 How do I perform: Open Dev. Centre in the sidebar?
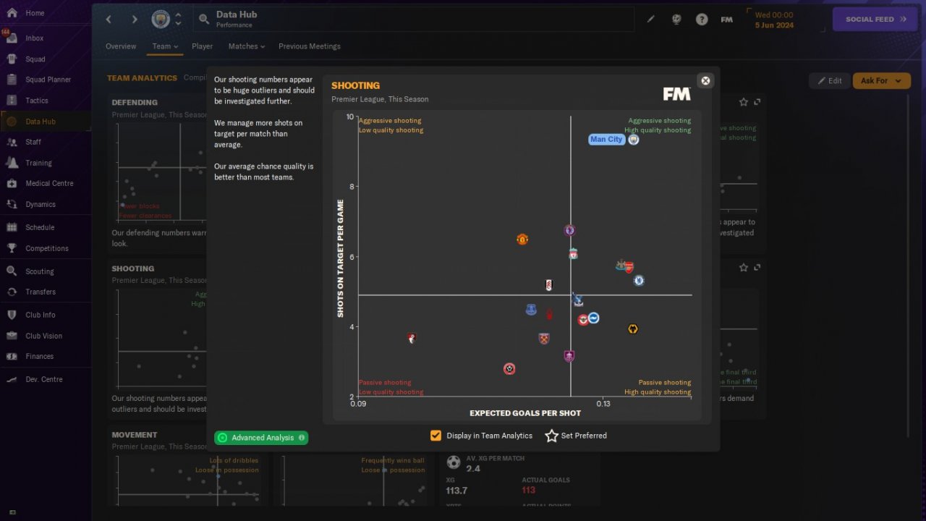pyautogui.click(x=45, y=379)
